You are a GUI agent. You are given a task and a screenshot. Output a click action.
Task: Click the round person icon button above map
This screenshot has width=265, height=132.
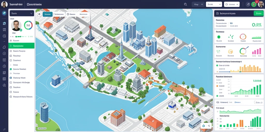pos(39,14)
